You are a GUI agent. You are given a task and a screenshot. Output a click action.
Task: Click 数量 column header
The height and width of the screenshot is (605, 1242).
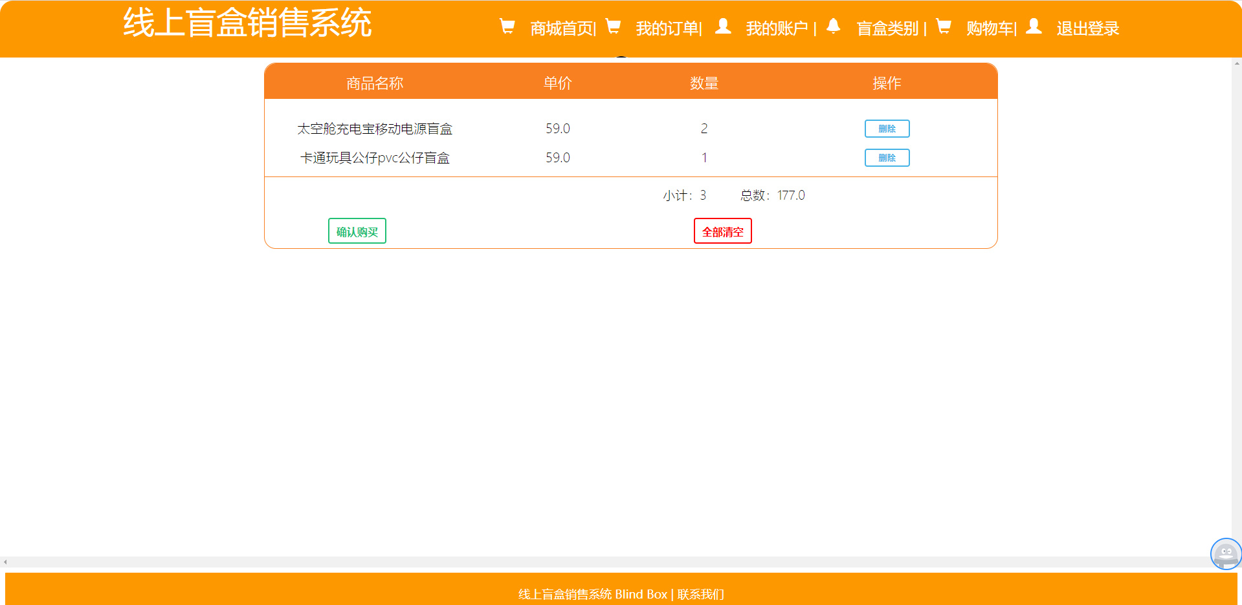point(704,83)
